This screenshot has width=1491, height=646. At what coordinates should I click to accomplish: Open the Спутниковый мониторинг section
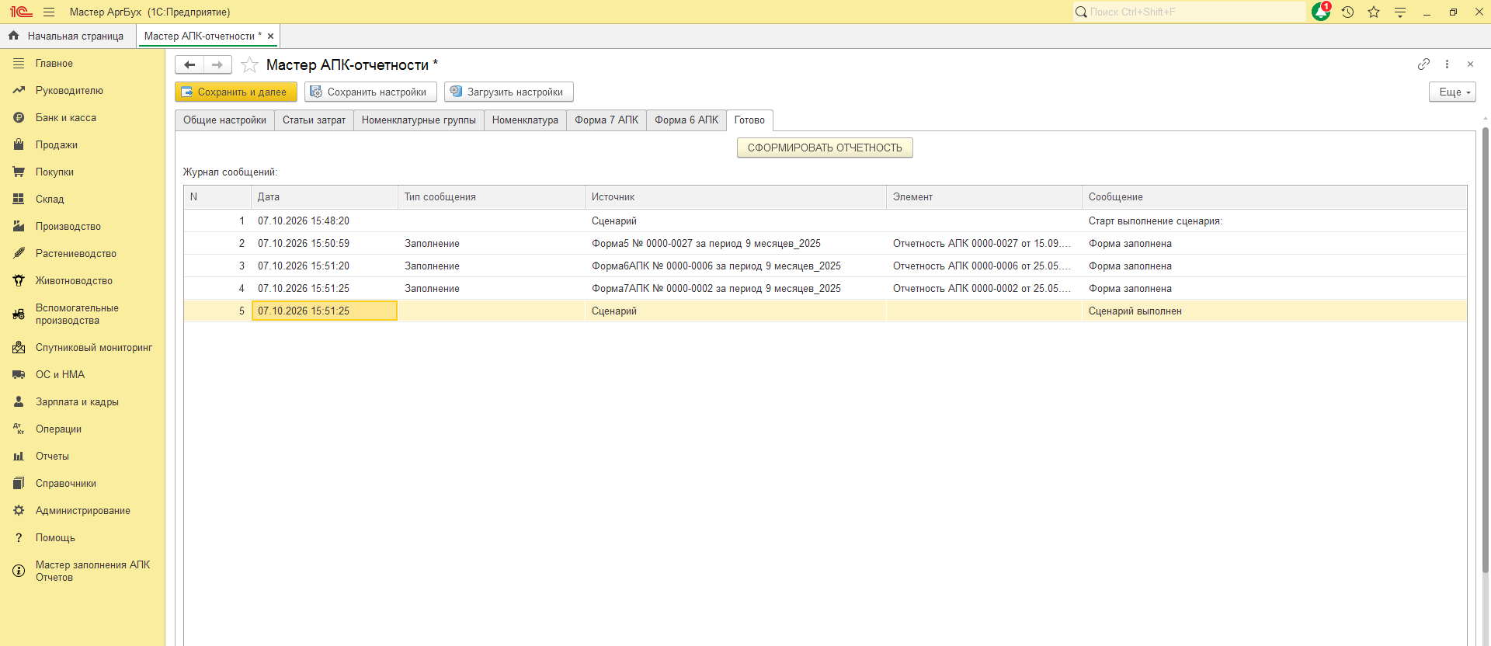point(82,348)
